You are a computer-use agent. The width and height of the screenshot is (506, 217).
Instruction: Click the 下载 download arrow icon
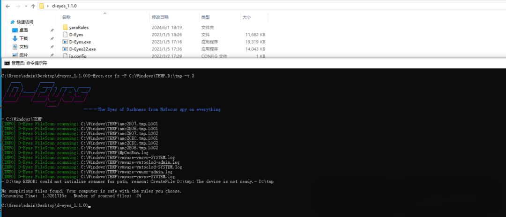15,38
